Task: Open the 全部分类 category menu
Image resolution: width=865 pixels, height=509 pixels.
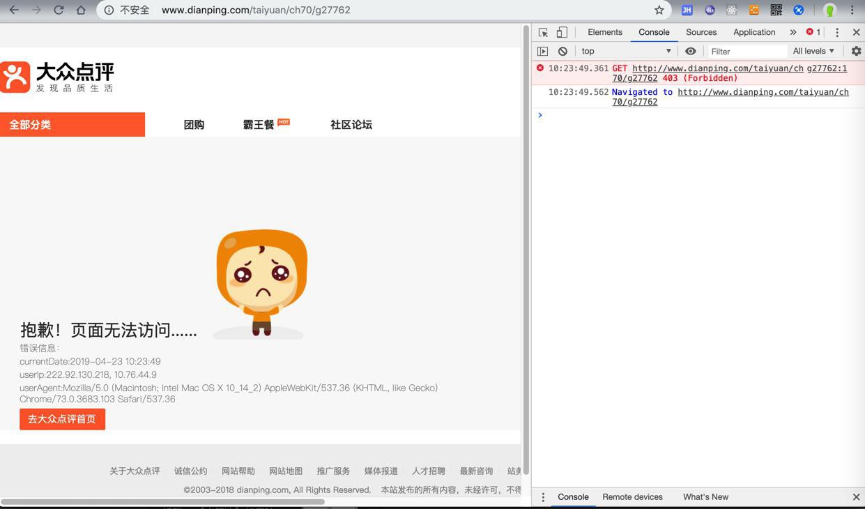Action: (x=72, y=125)
